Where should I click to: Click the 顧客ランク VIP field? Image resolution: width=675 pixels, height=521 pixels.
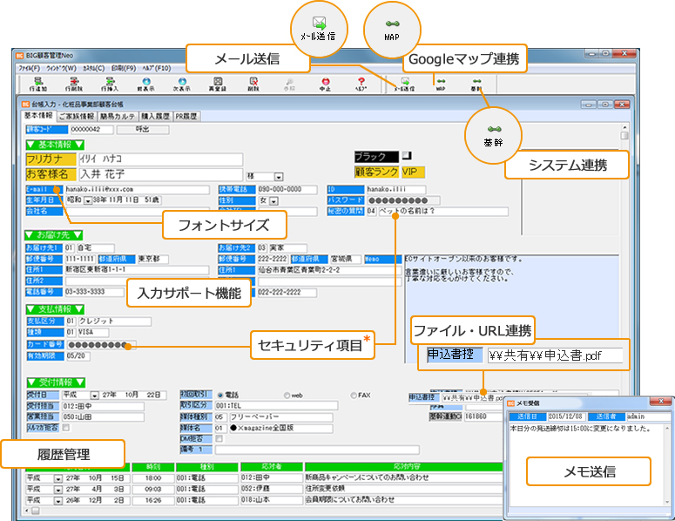pos(413,172)
